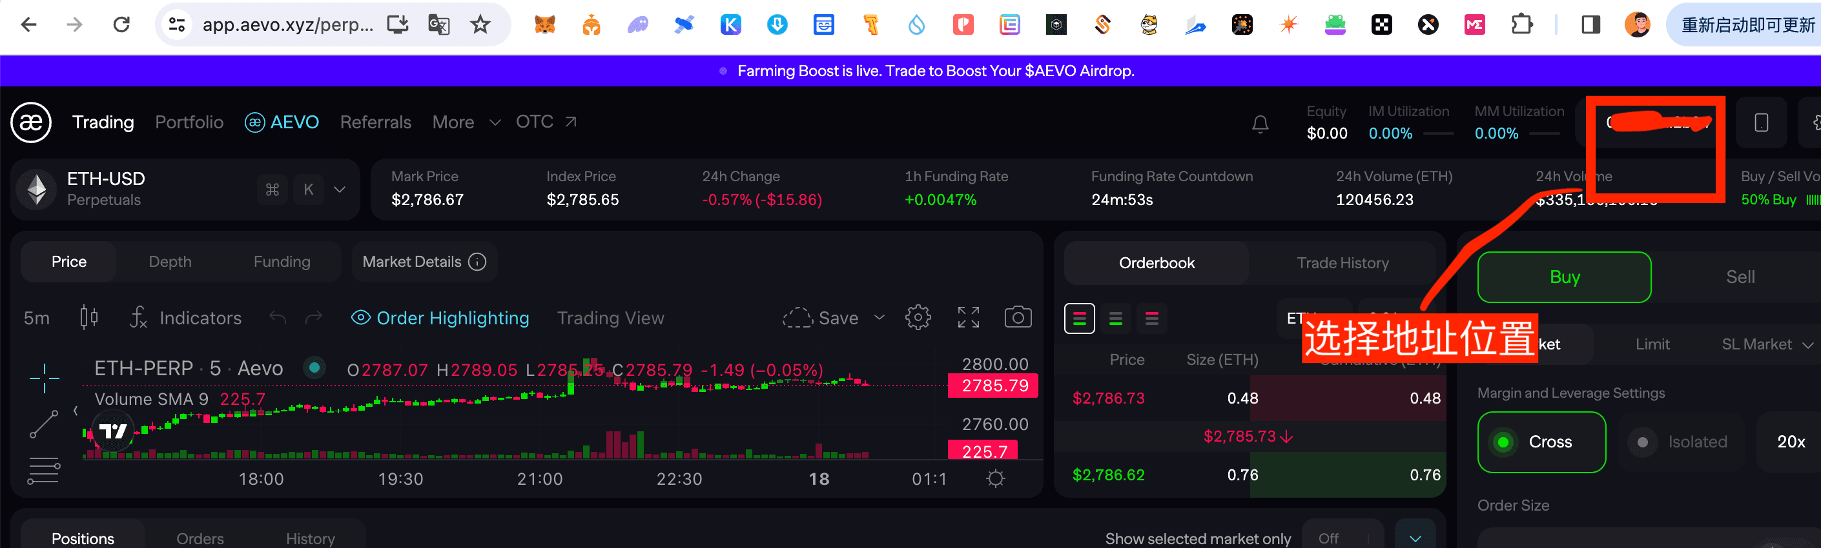The height and width of the screenshot is (548, 1821).
Task: Reload the page with refresh icon
Action: pos(121,25)
